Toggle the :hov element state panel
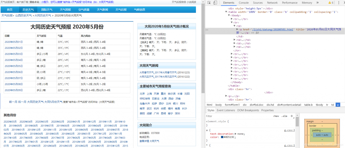The width and height of the screenshot is (345, 148). pyautogui.click(x=276, y=116)
